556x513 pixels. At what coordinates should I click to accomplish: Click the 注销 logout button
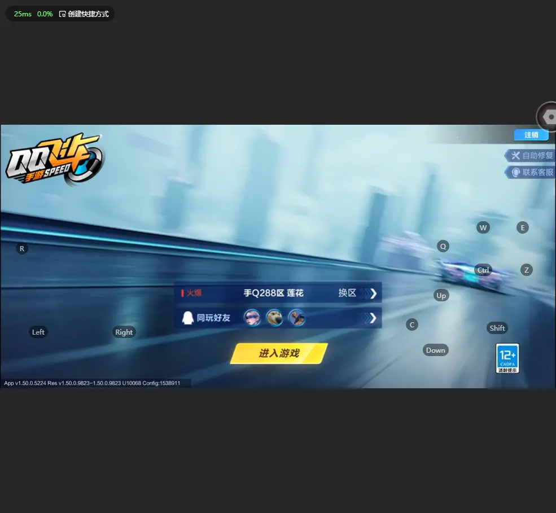tap(531, 135)
